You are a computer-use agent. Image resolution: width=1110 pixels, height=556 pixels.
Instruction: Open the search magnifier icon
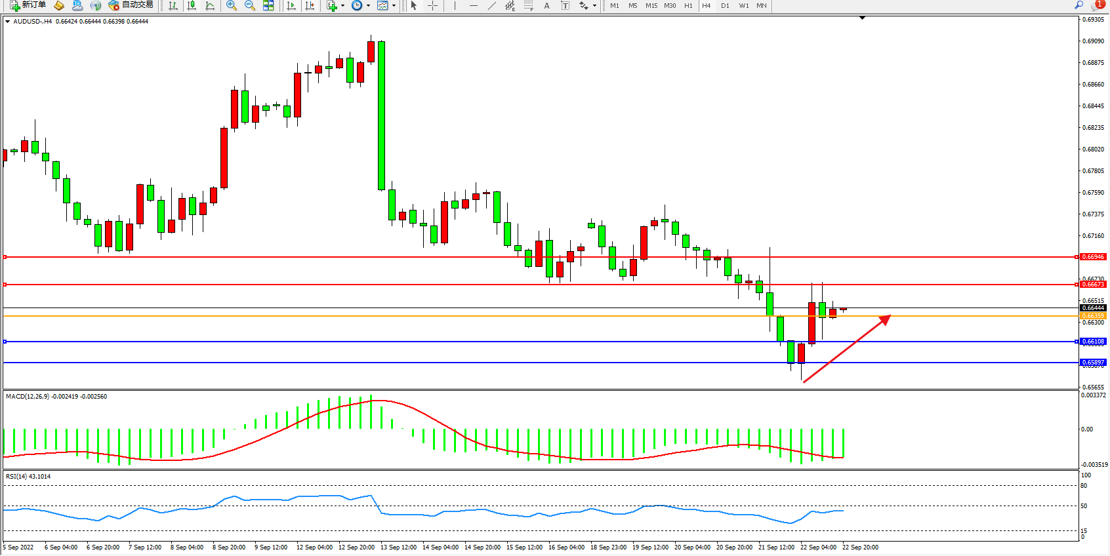pyautogui.click(x=1079, y=5)
